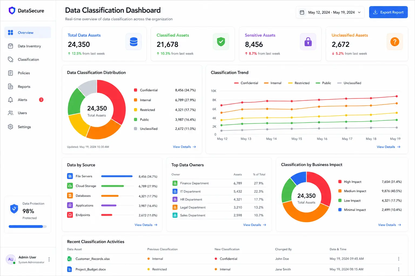Image resolution: width=415 pixels, height=276 pixels.
Task: Toggle Public series in trend legend
Action: (x=323, y=83)
